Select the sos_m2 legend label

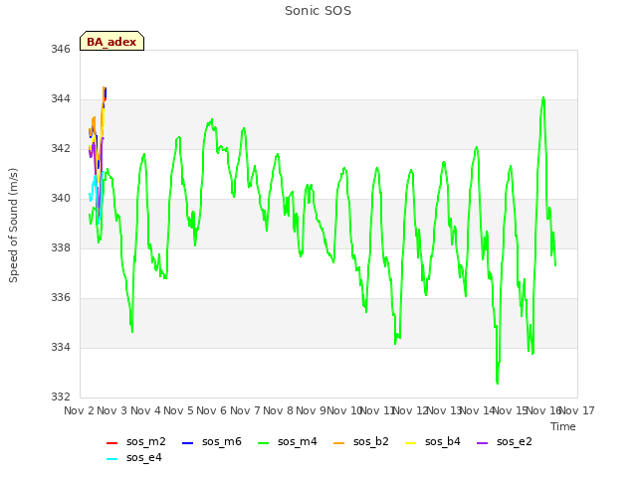tap(146, 441)
